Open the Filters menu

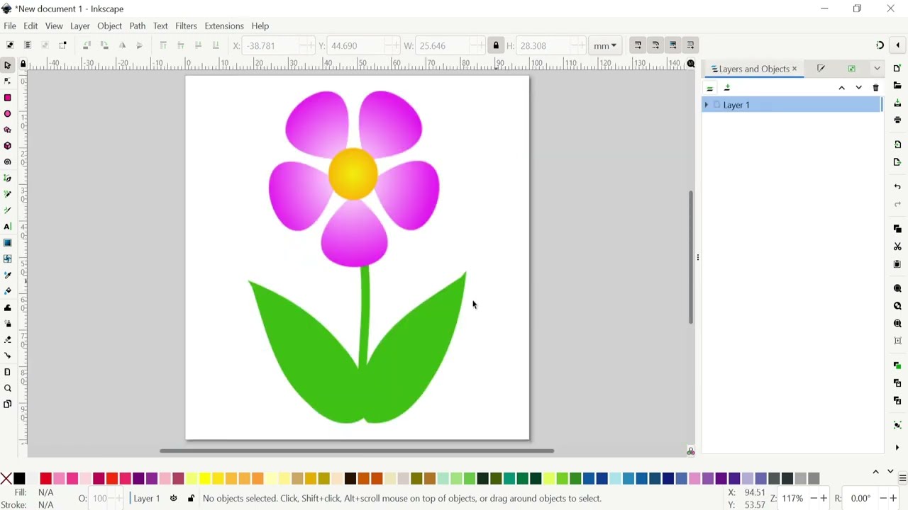click(186, 26)
